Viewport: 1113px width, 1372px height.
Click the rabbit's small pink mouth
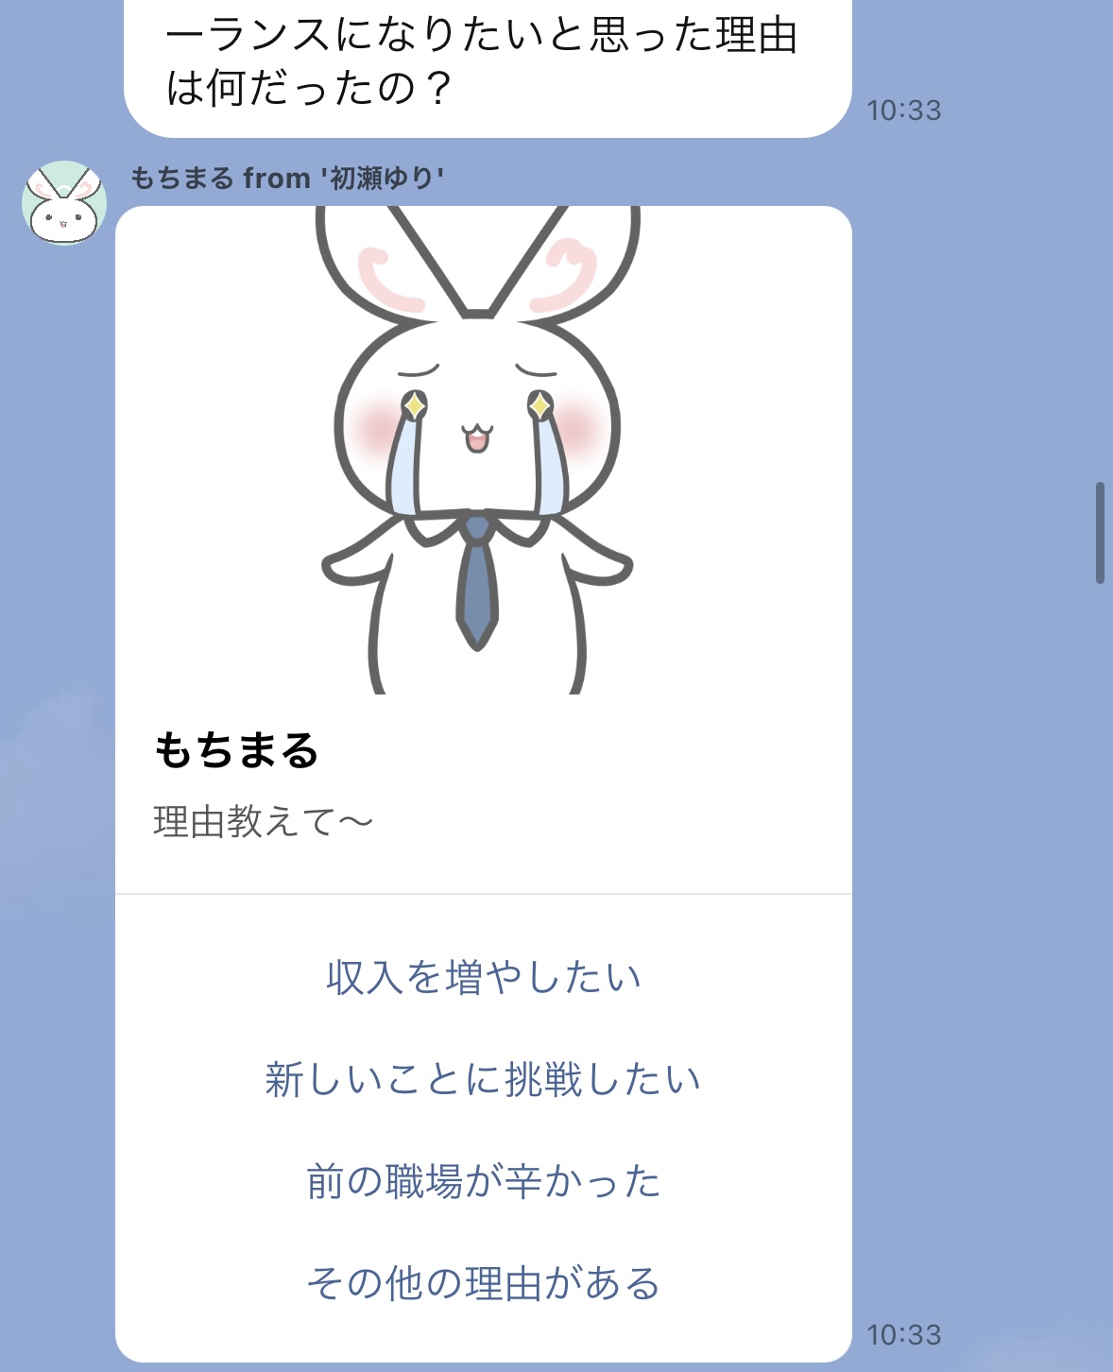[477, 438]
